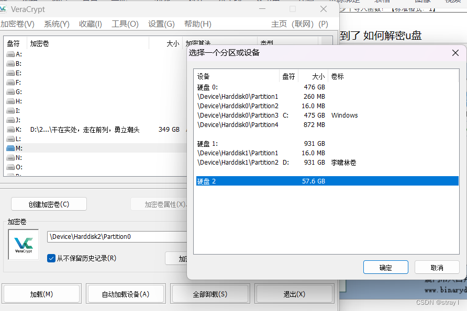Select Harddisk1\Partition1 16.0 MB row

(327, 153)
